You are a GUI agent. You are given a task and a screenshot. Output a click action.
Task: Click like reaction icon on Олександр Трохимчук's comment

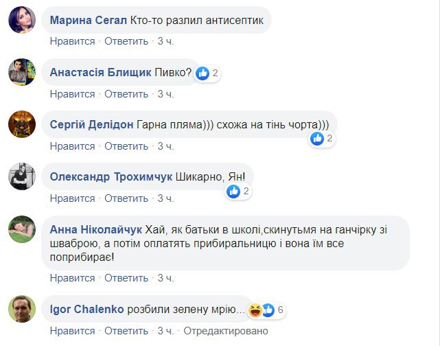tap(233, 192)
